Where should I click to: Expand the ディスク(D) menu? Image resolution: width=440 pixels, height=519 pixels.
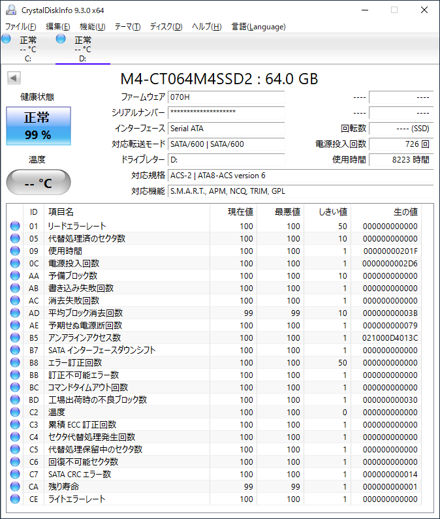pyautogui.click(x=166, y=27)
